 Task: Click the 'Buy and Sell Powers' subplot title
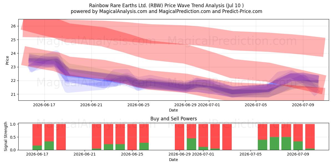(173, 119)
